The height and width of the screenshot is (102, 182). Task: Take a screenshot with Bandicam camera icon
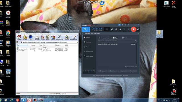(138, 29)
